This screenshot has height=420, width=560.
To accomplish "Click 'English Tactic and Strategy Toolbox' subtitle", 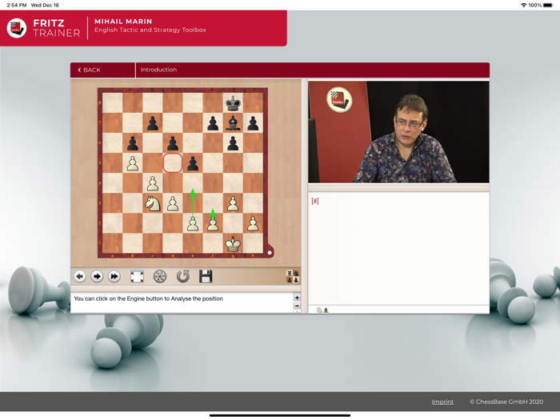I will click(150, 30).
